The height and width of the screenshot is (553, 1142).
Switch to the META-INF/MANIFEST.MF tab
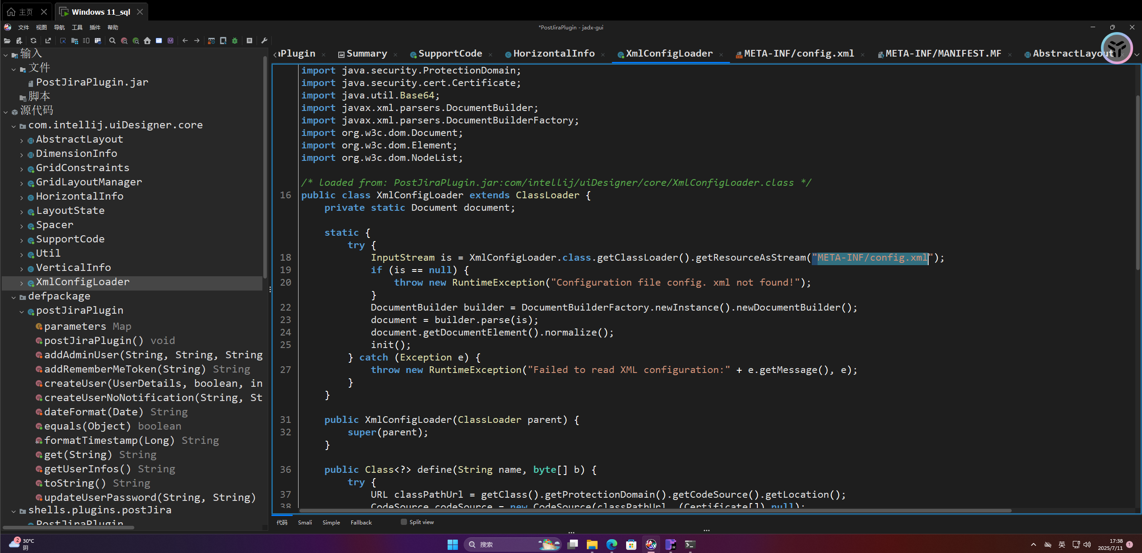coord(943,53)
